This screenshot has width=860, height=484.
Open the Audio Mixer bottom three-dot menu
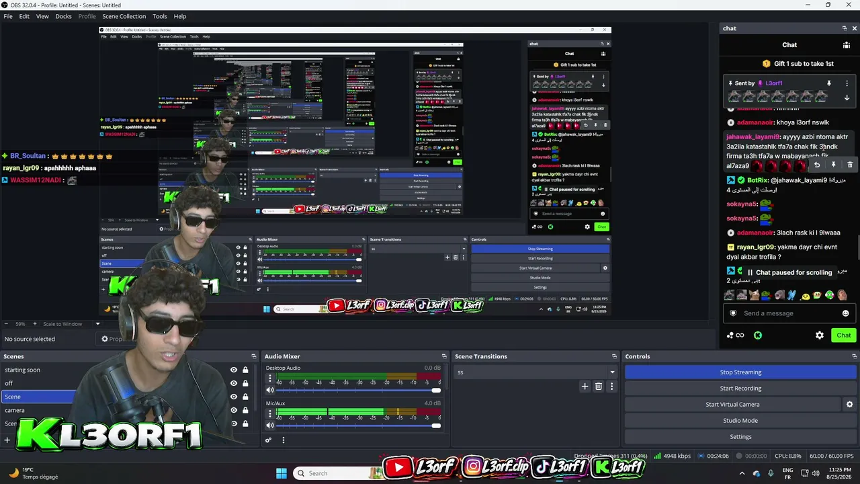(x=283, y=440)
